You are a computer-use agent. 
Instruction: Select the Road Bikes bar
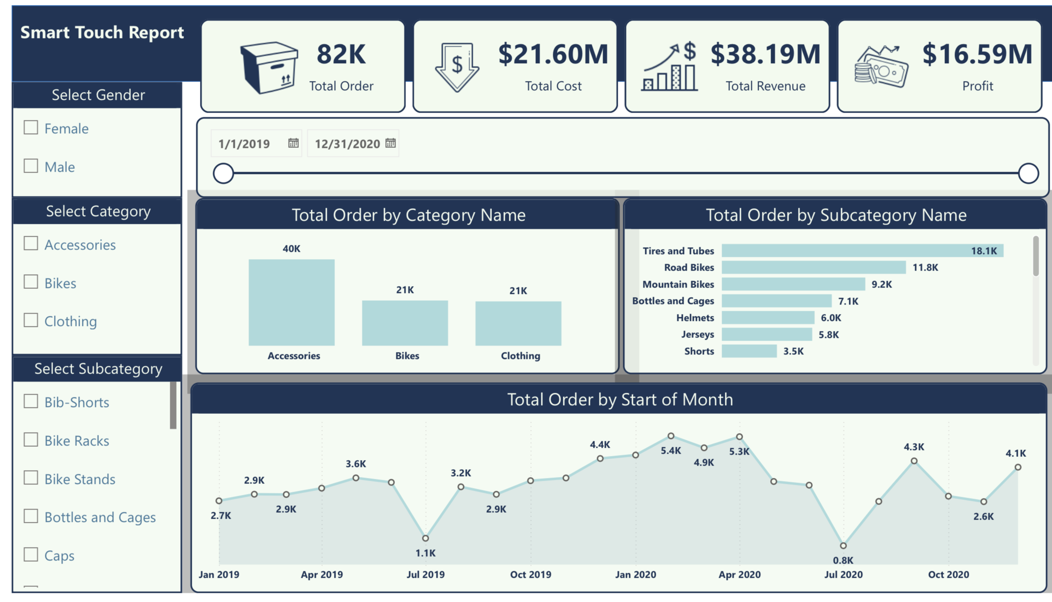click(814, 267)
